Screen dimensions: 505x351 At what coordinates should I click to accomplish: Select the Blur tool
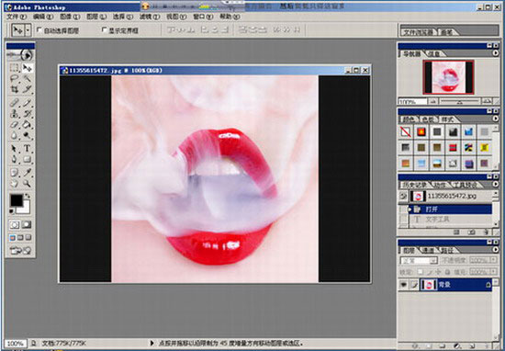coord(14,135)
